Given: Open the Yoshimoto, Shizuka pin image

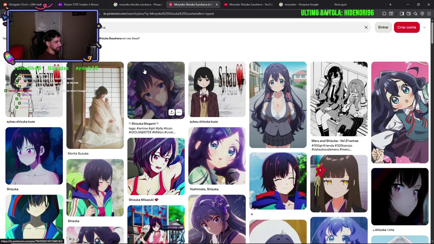Looking at the screenshot, I should (x=217, y=156).
